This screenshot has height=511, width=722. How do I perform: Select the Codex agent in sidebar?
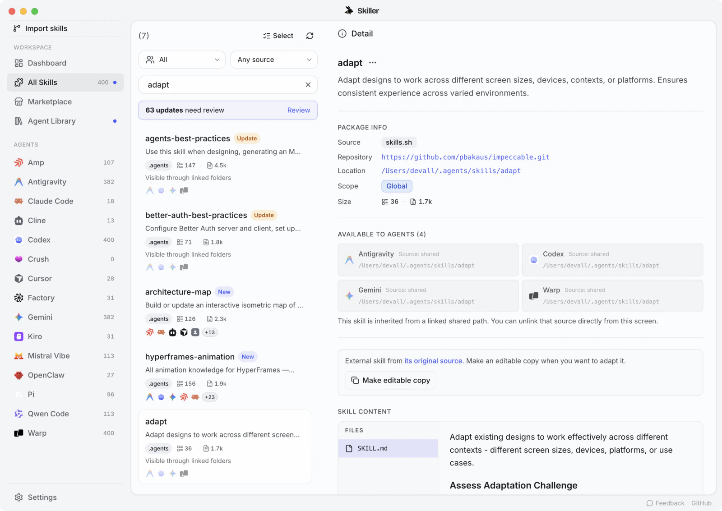tap(65, 240)
